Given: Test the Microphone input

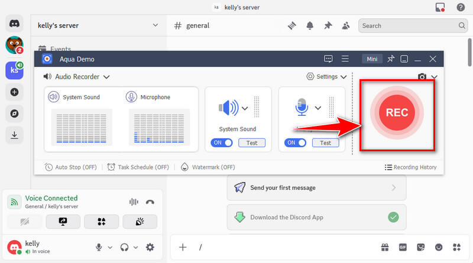Looking at the screenshot, I should pyautogui.click(x=326, y=142).
